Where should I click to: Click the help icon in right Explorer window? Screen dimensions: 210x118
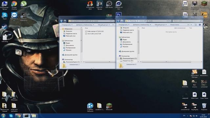(x=200, y=25)
